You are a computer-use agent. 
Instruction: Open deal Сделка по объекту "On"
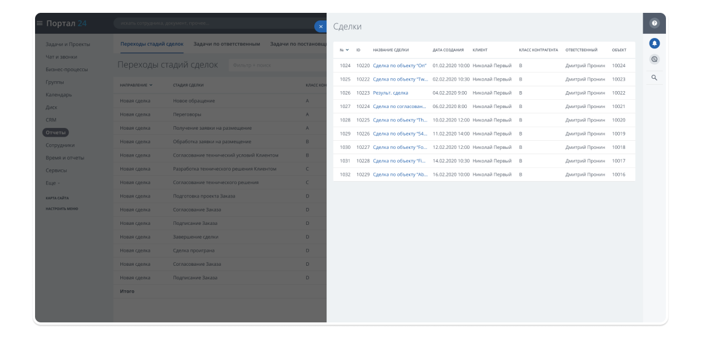click(x=400, y=65)
